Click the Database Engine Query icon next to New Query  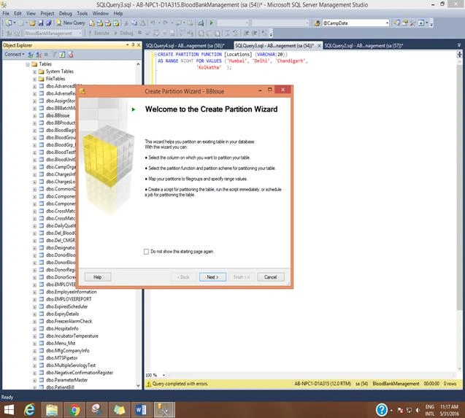click(x=92, y=23)
